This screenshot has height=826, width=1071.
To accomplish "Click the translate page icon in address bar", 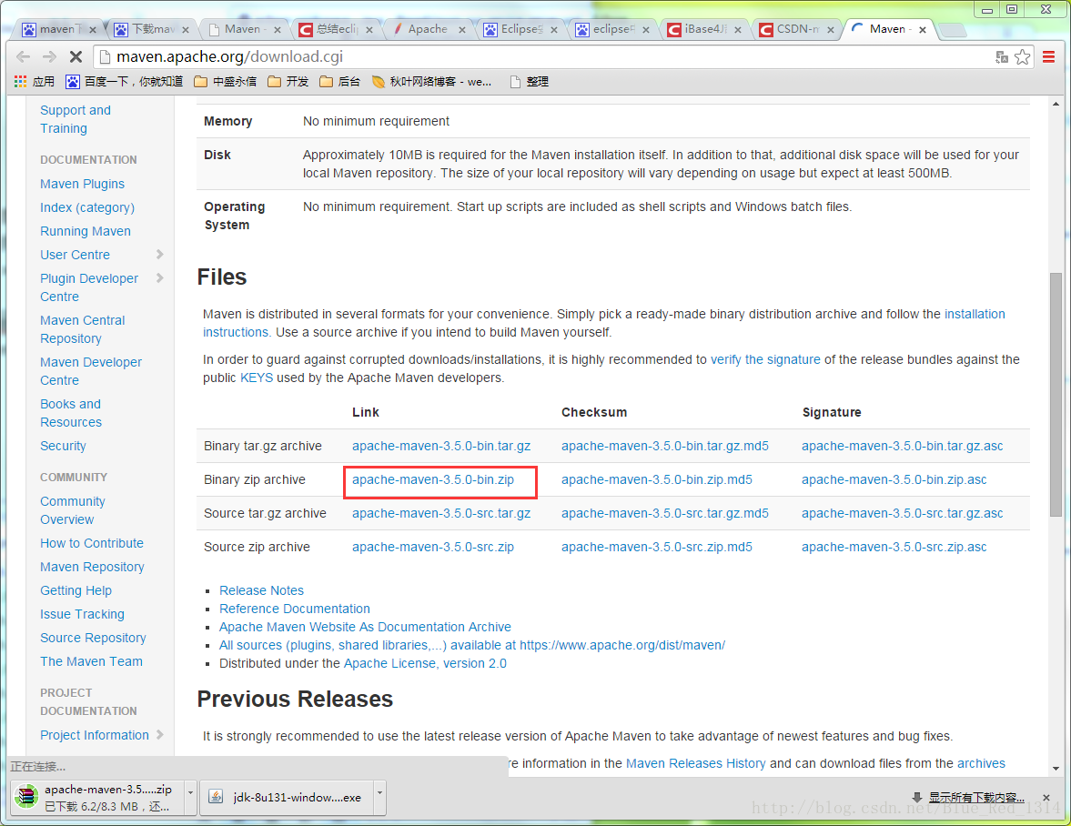I will tap(1001, 57).
